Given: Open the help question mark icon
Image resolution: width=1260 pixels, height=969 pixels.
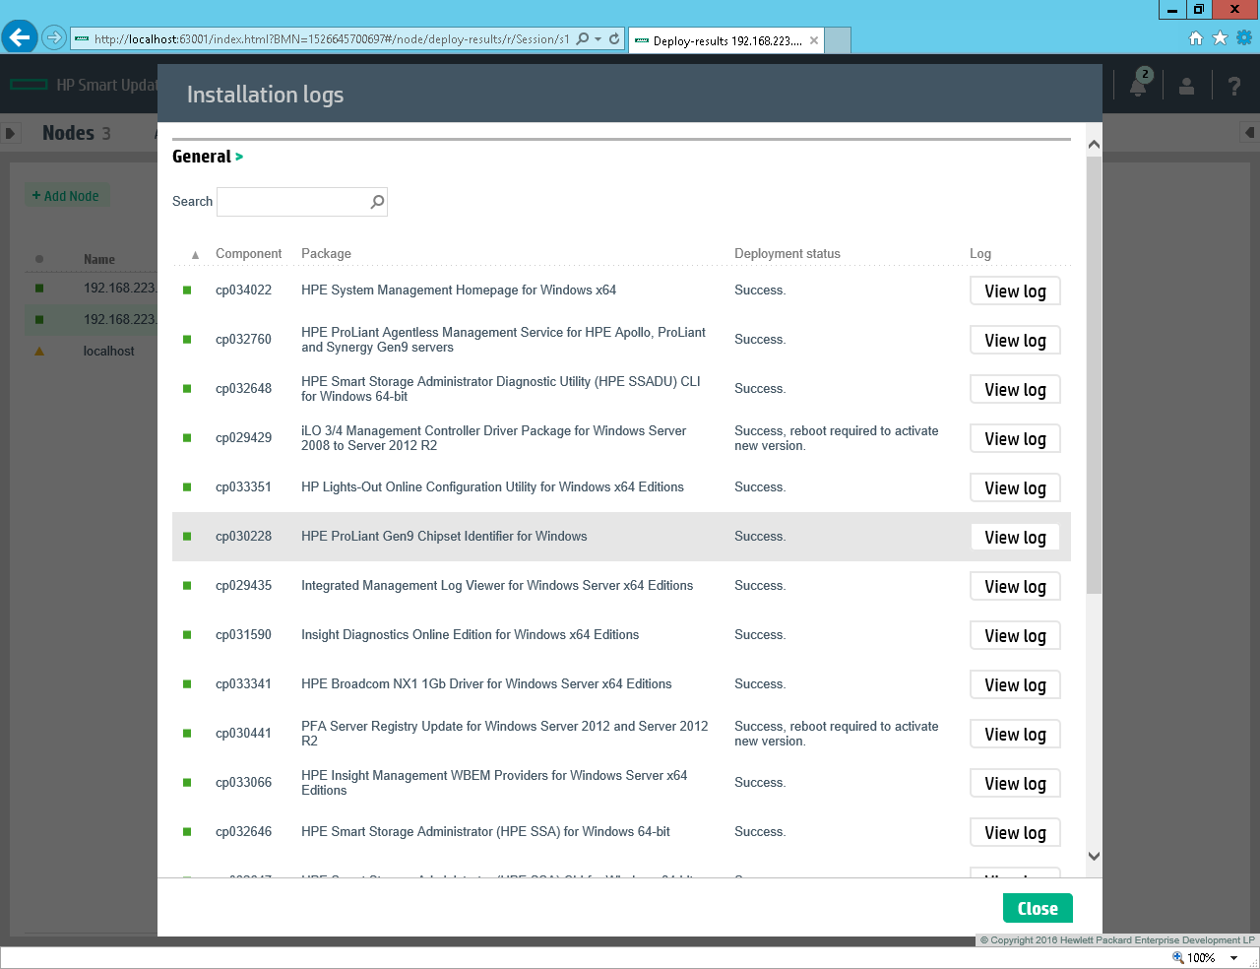Looking at the screenshot, I should coord(1233,87).
